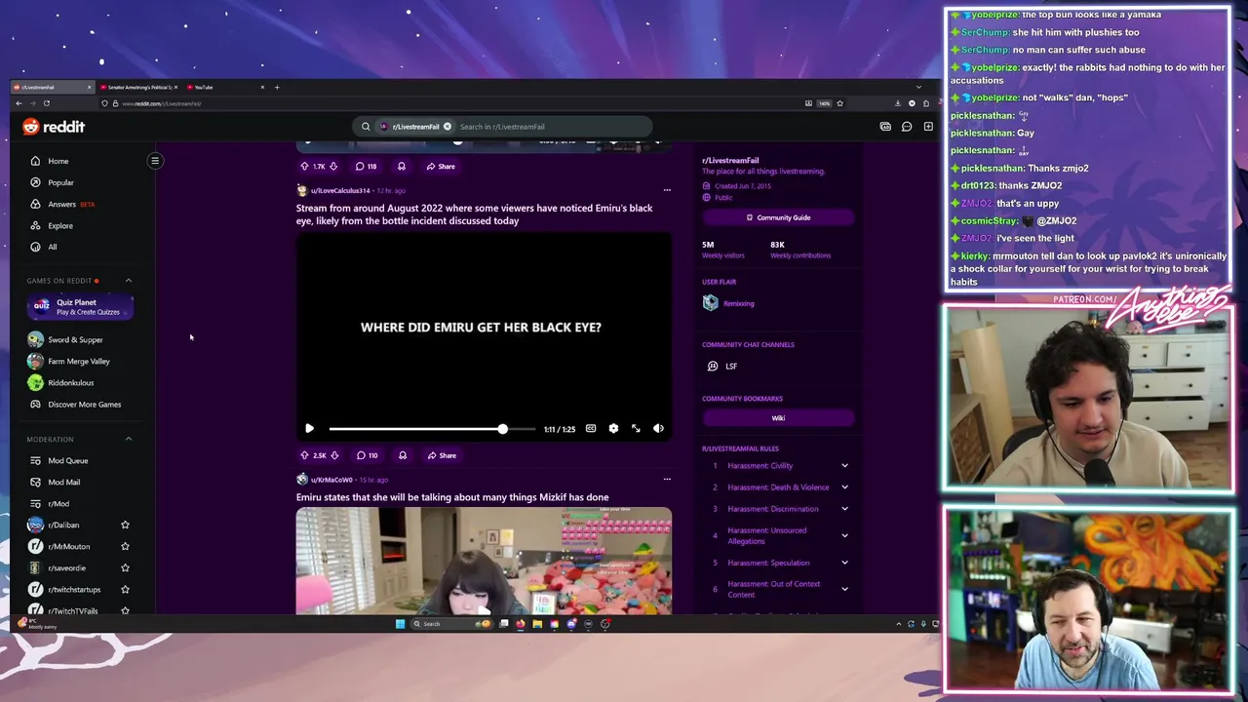The width and height of the screenshot is (1248, 702).
Task: Expand rule 4 Harassment: Unsourced Allegations
Action: pyautogui.click(x=844, y=535)
